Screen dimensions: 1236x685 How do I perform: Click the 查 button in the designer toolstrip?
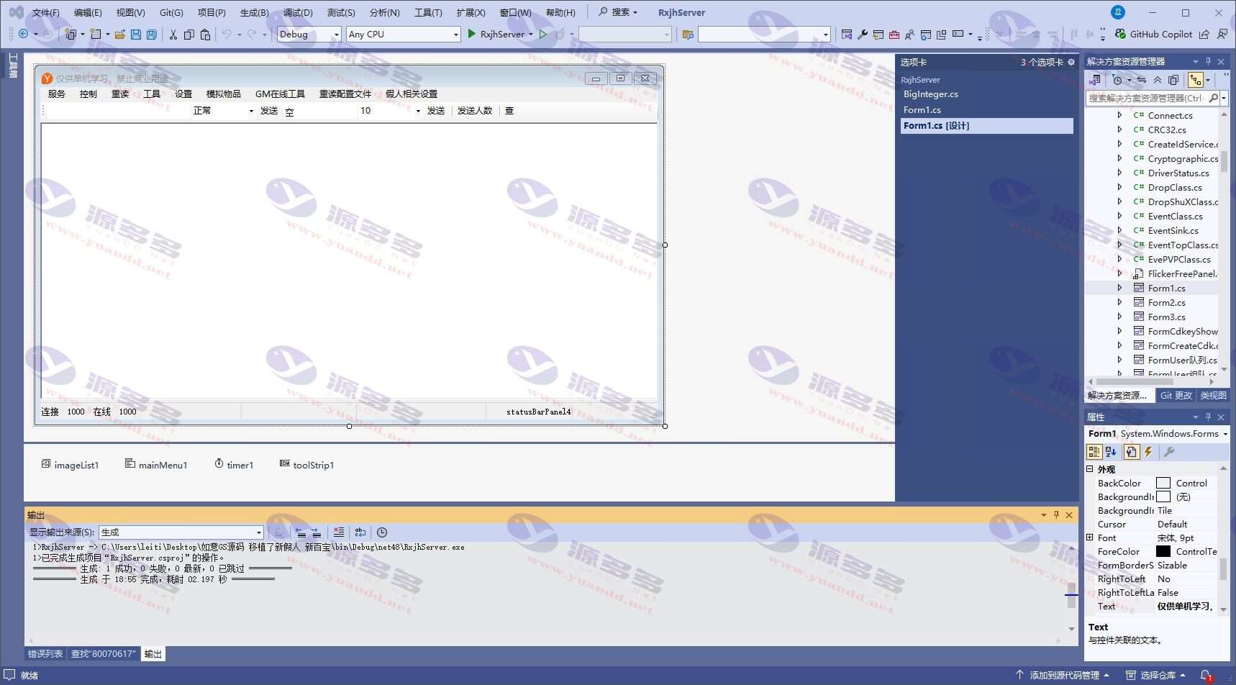(x=509, y=111)
